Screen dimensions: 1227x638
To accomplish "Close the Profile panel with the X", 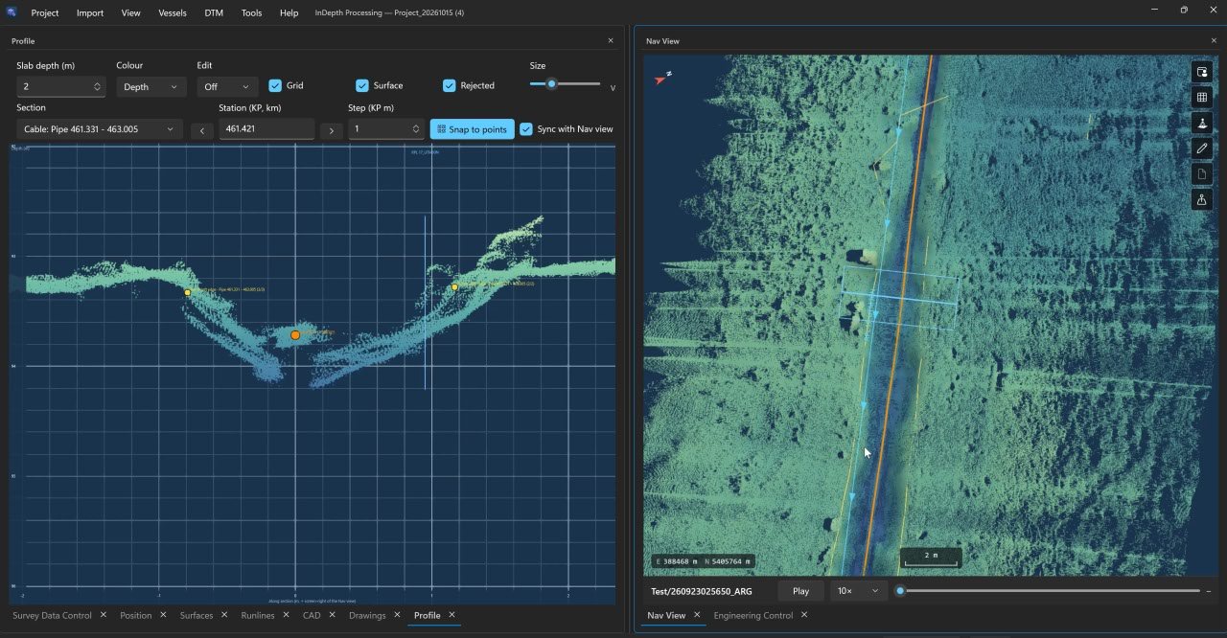I will [611, 40].
